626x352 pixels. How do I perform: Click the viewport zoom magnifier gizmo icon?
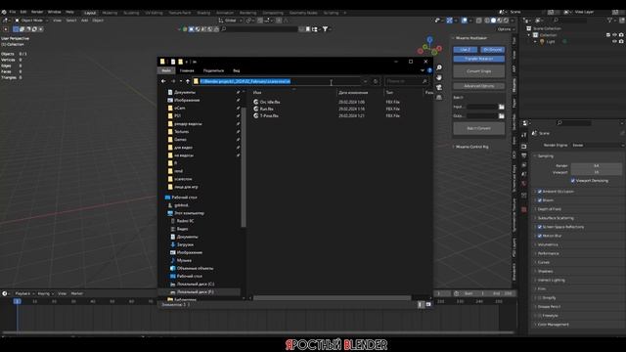tap(439, 67)
